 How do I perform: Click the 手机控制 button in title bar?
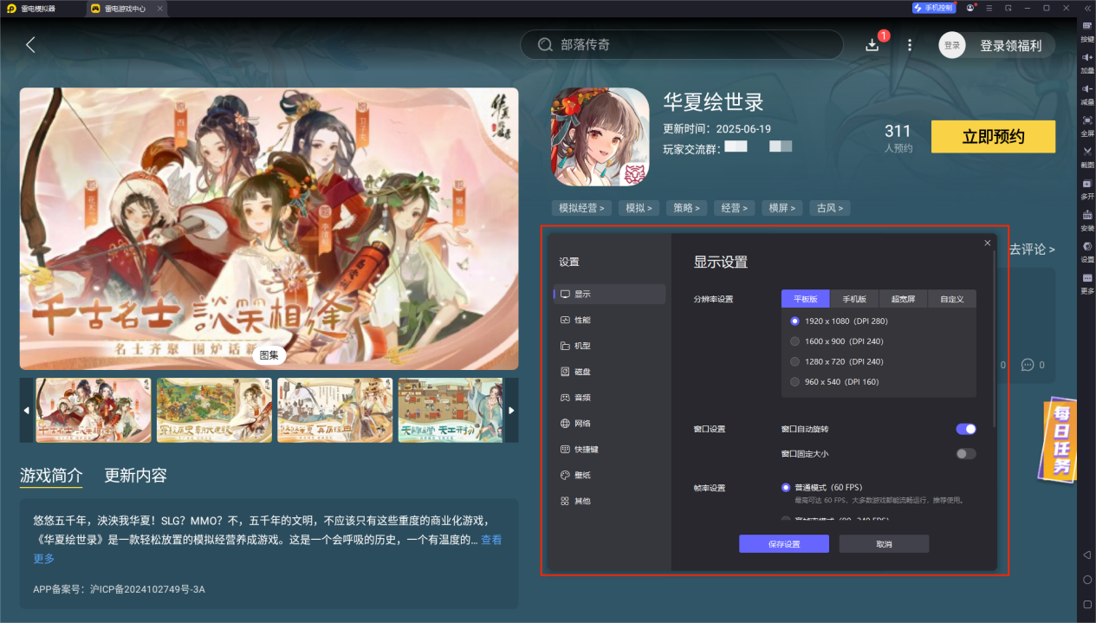tap(933, 8)
